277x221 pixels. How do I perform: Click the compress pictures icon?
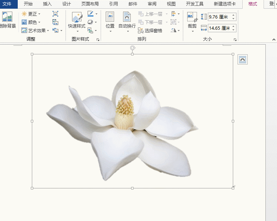click(x=55, y=14)
